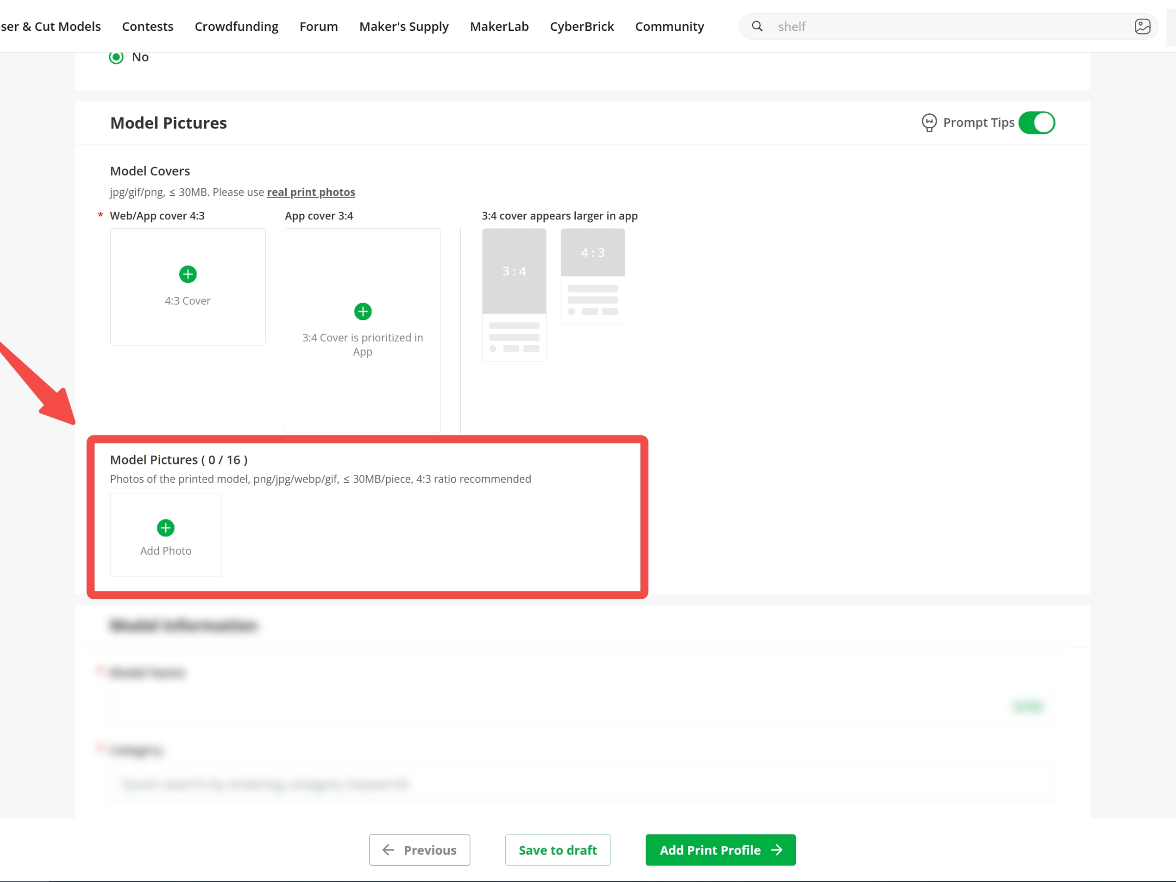Click the 3:4 preview example thumbnail
1176x882 pixels.
[514, 295]
